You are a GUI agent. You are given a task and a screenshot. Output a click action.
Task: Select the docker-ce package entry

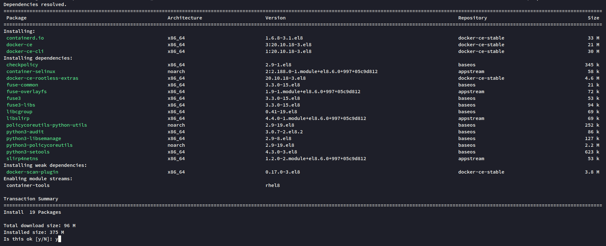(x=20, y=45)
